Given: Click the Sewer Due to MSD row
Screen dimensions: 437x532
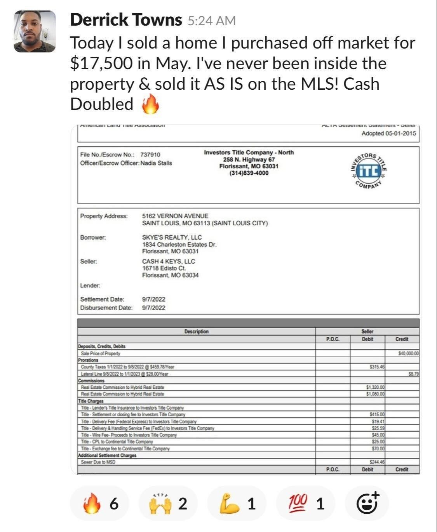Looking at the screenshot, I should pyautogui.click(x=249, y=462).
